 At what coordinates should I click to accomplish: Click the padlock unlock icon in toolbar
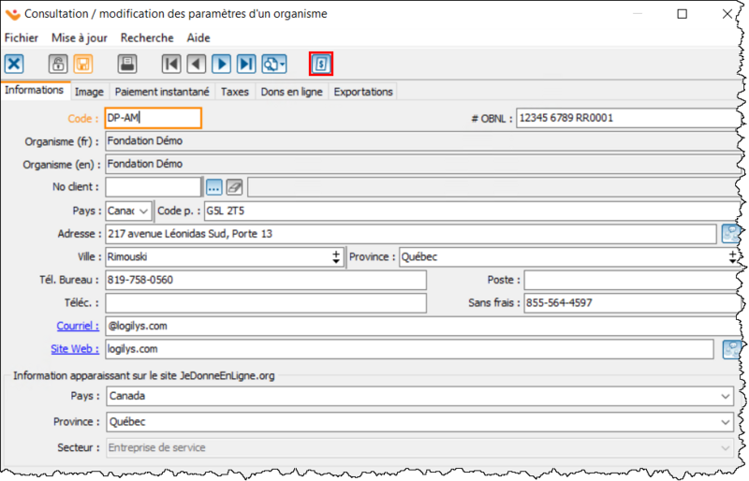[x=58, y=64]
